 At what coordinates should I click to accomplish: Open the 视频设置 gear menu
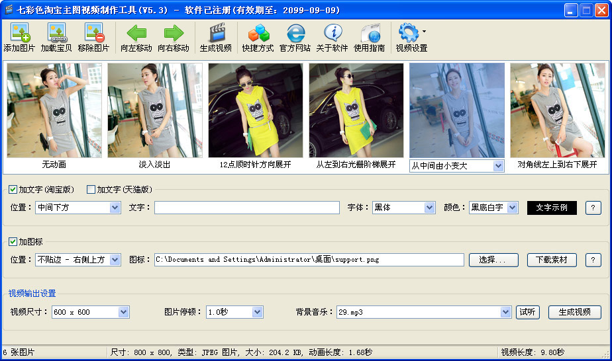tap(411, 33)
